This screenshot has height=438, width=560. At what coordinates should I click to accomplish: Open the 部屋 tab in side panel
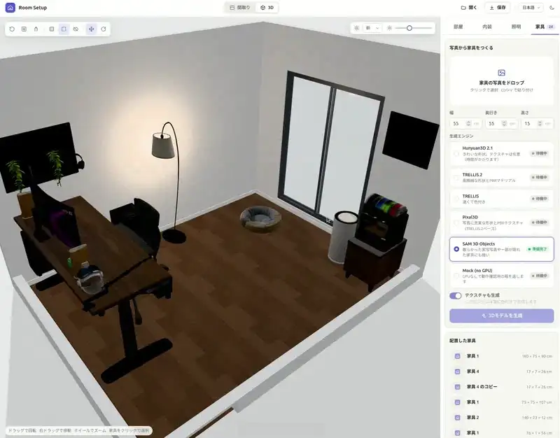458,27
